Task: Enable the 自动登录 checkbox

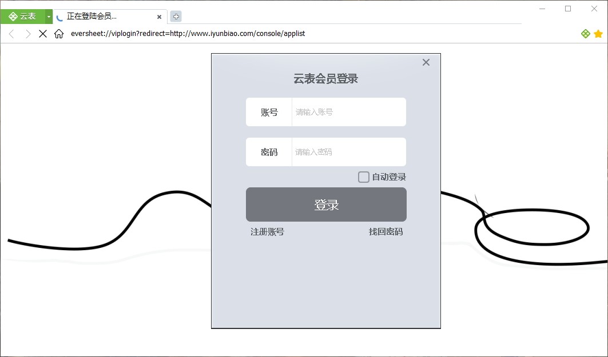Action: click(x=363, y=177)
